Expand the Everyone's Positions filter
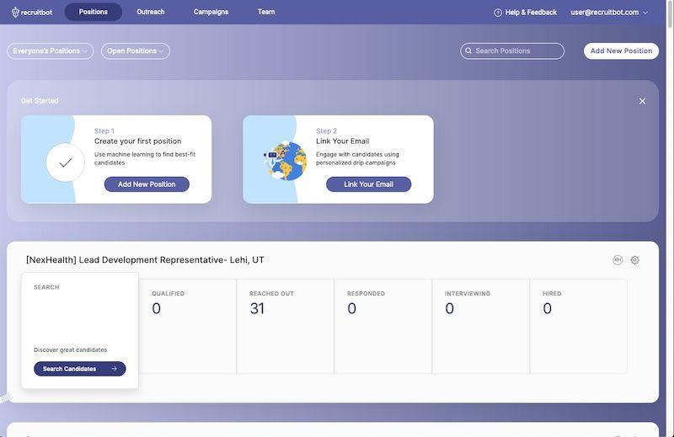 coord(51,51)
